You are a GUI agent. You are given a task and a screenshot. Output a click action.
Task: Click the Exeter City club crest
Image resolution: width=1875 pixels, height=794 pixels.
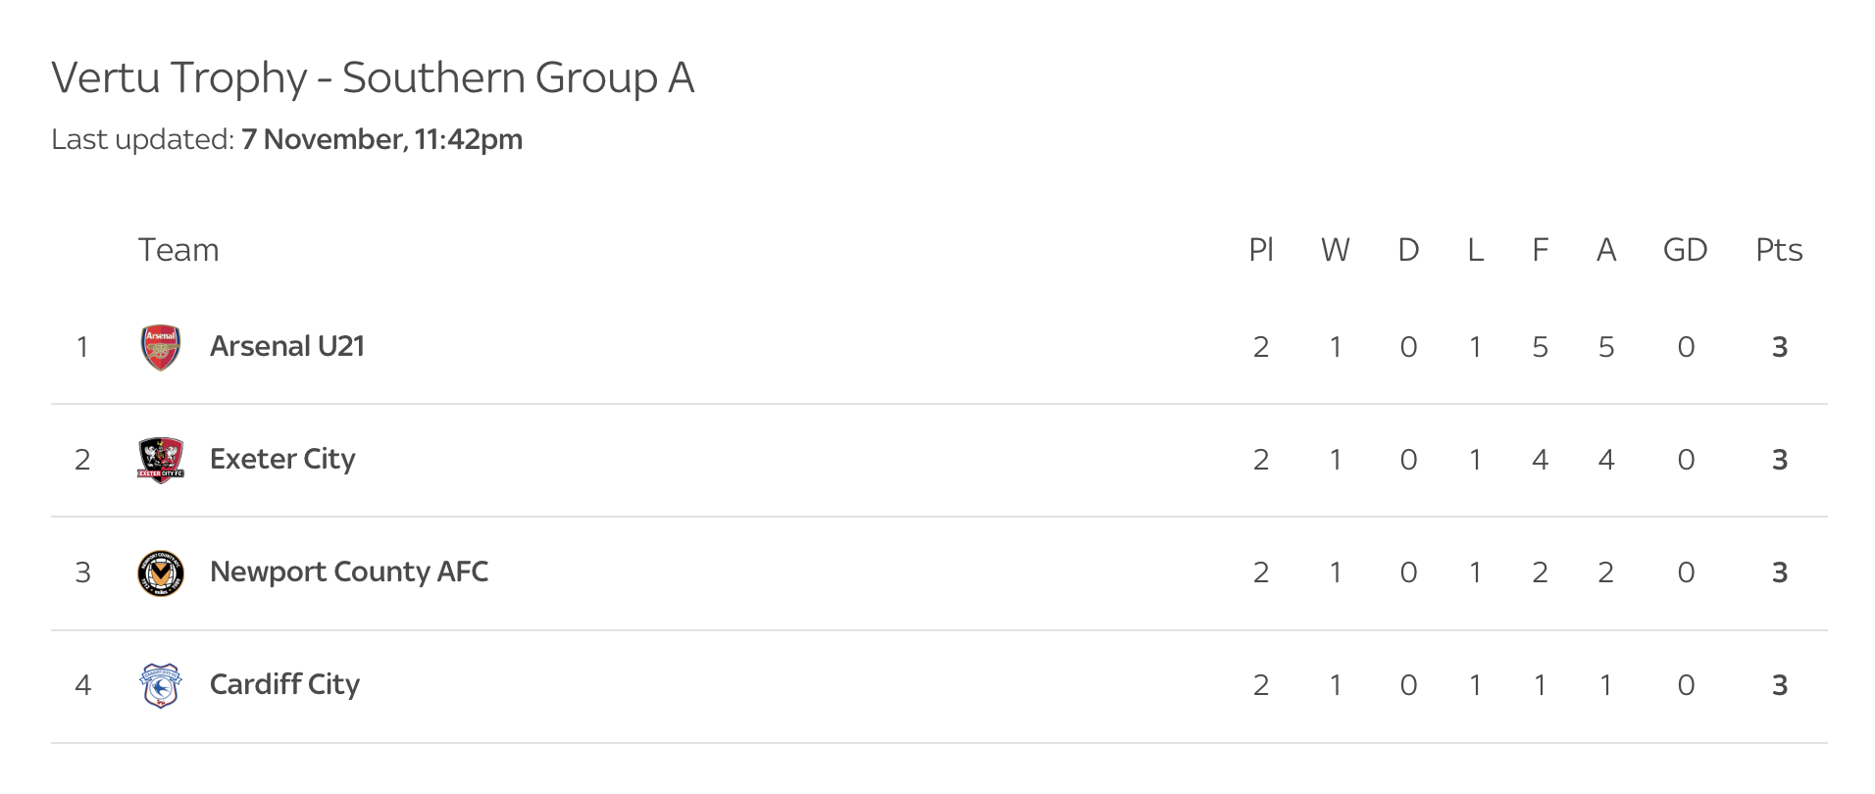click(x=161, y=460)
